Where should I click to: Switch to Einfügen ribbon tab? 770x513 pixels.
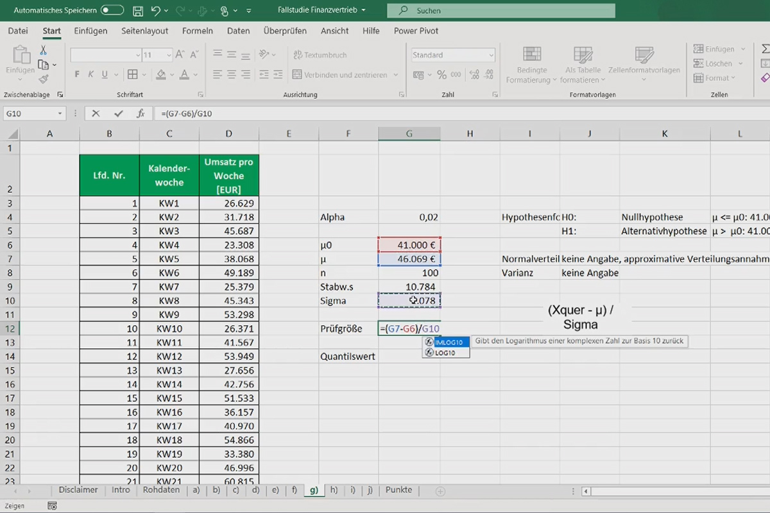pyautogui.click(x=90, y=31)
